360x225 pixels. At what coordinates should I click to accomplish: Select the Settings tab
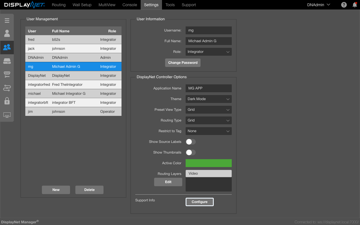pos(151,5)
